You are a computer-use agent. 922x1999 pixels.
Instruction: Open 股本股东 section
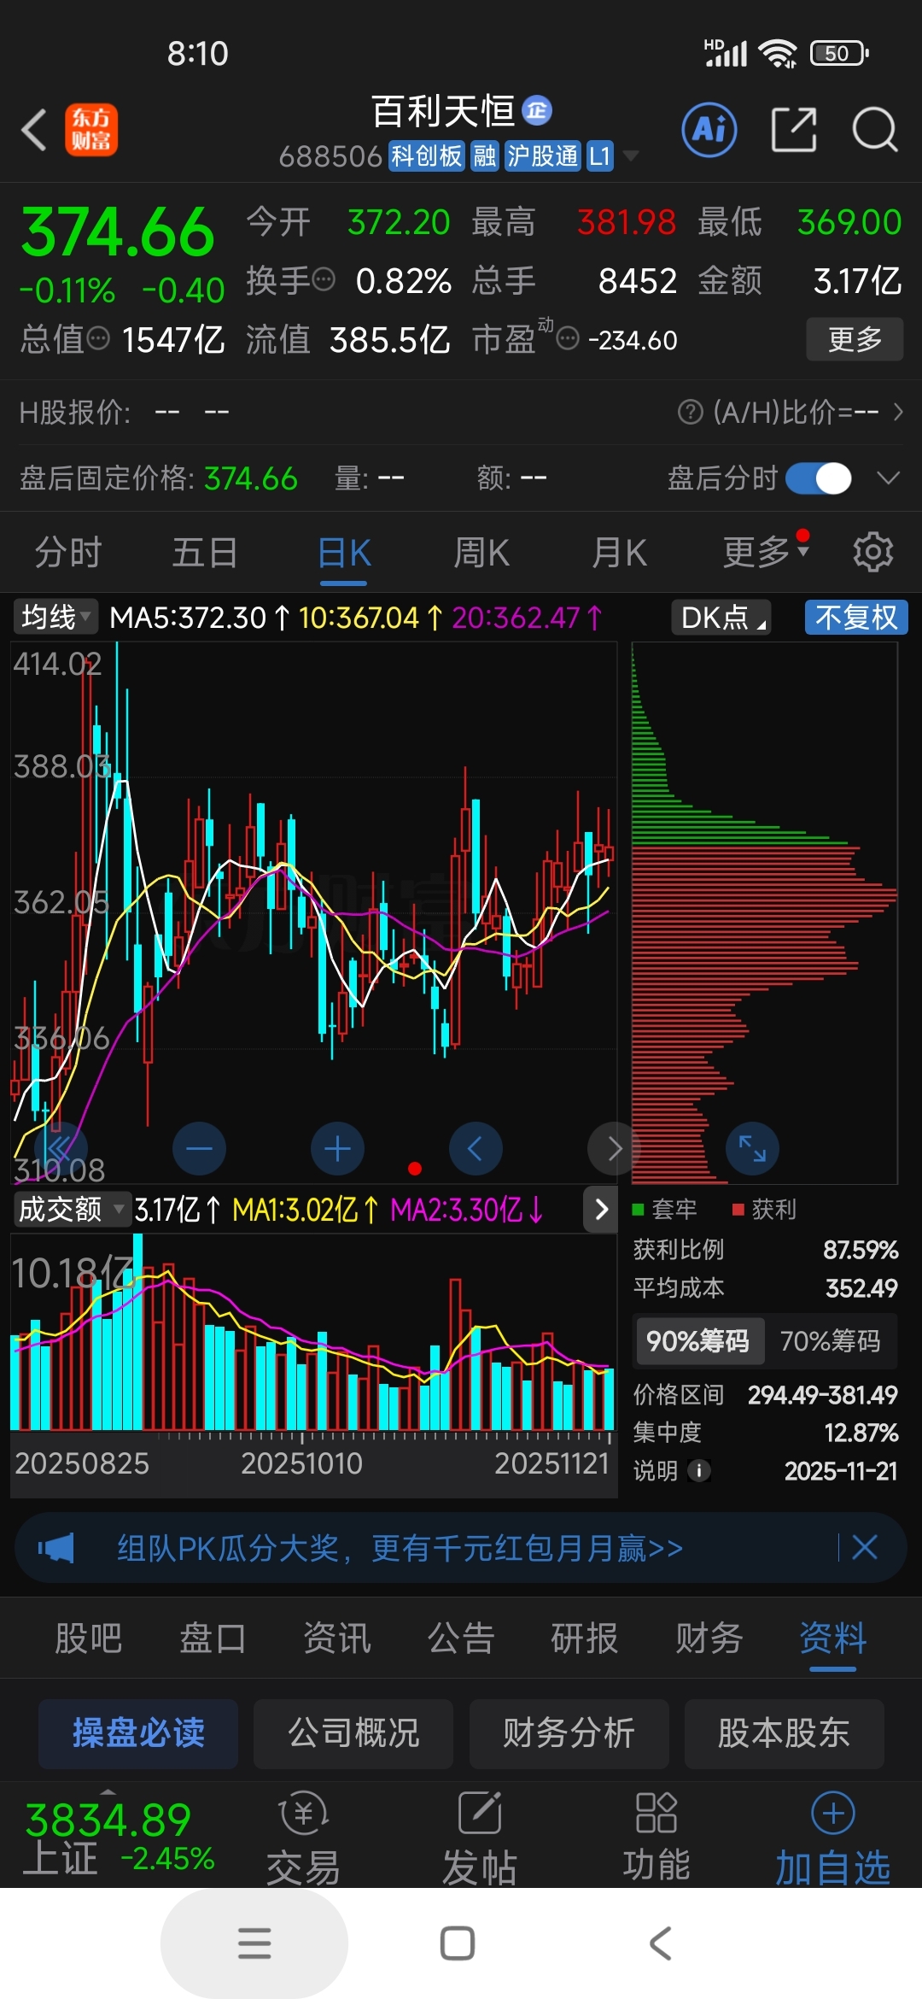pyautogui.click(x=784, y=1733)
